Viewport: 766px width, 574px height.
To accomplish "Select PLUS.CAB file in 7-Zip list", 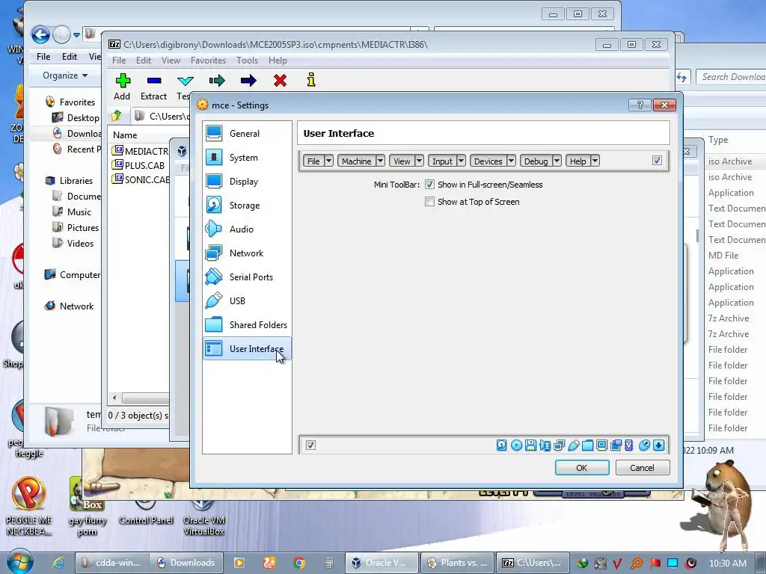I will [138, 165].
